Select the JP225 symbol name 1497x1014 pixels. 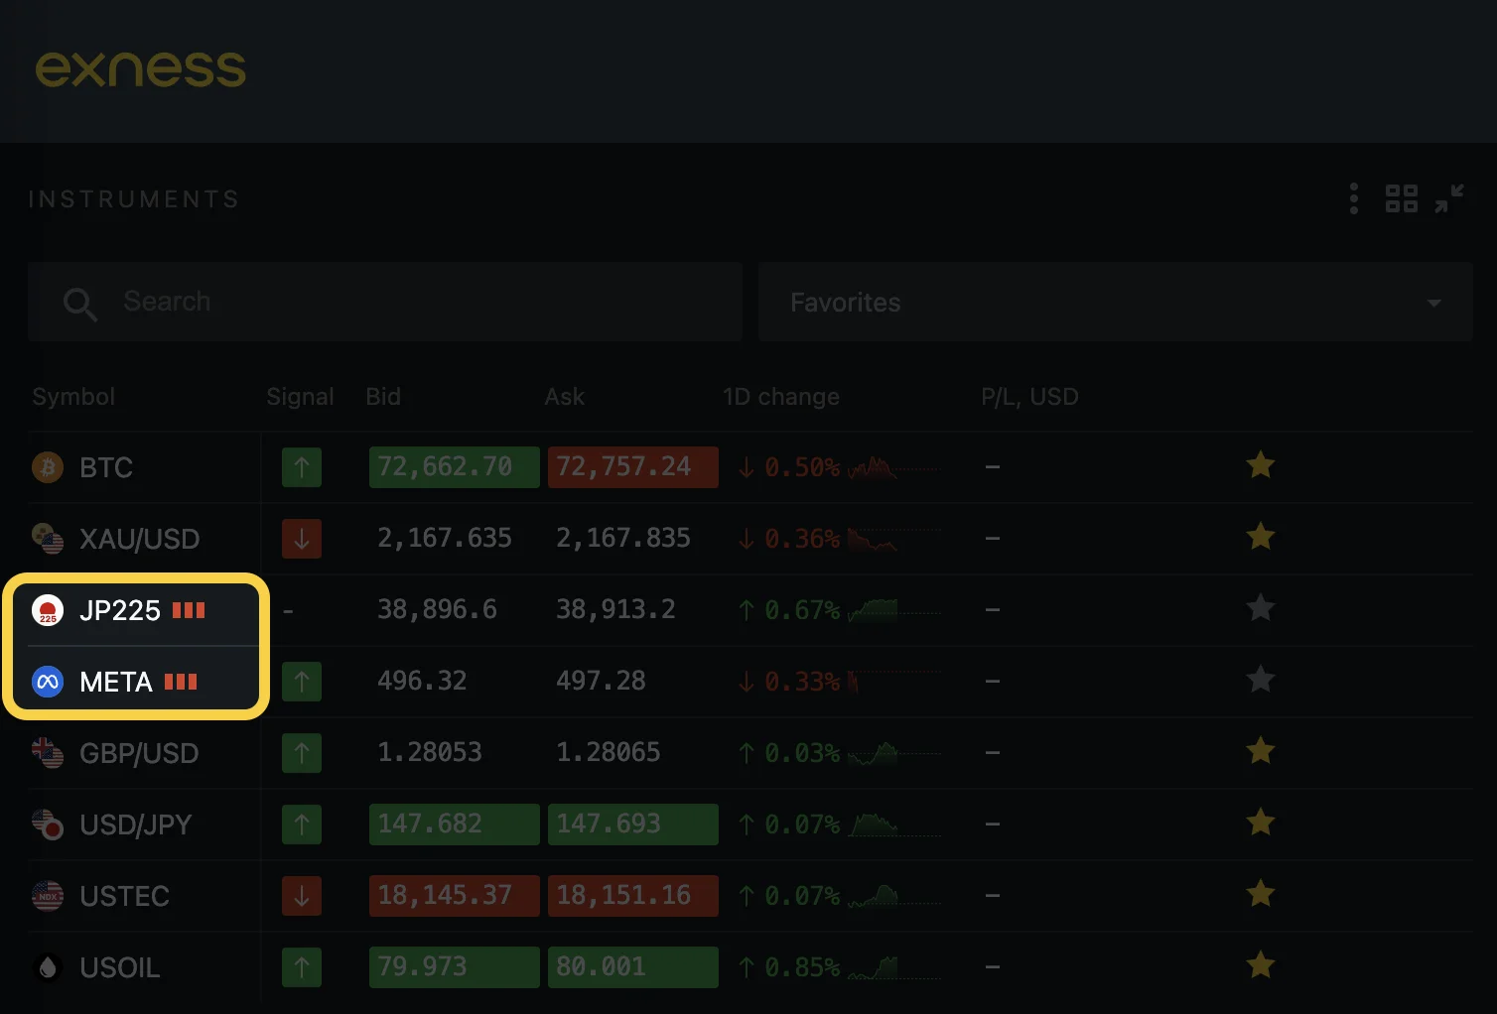tap(120, 610)
